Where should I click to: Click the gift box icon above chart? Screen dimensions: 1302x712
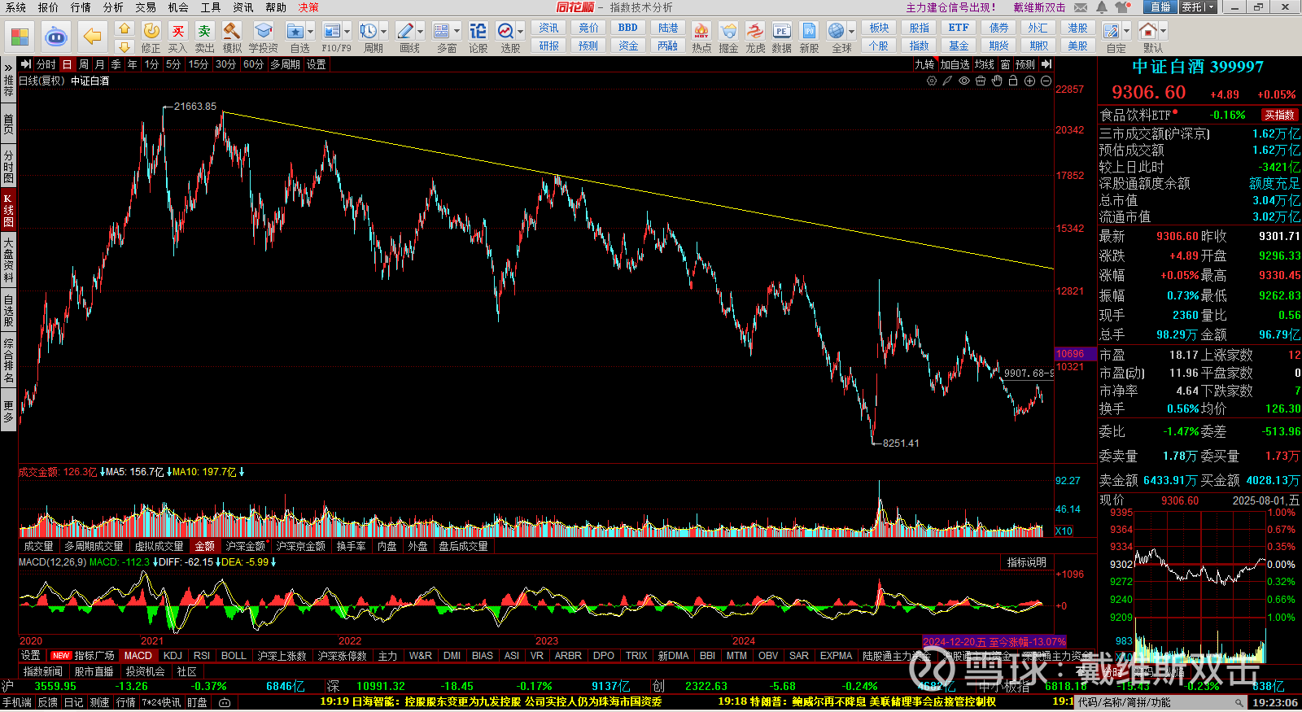pyautogui.click(x=981, y=81)
